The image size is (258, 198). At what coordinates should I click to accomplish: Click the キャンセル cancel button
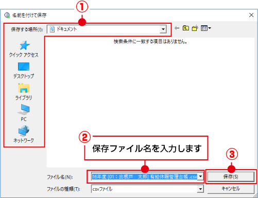[231, 189]
